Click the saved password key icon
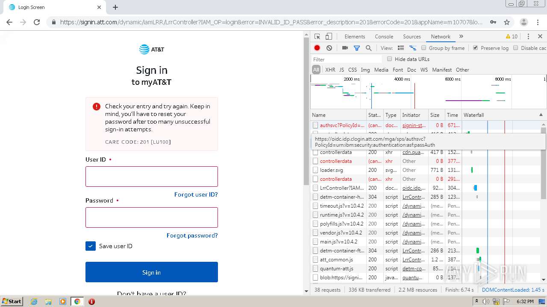 493,22
